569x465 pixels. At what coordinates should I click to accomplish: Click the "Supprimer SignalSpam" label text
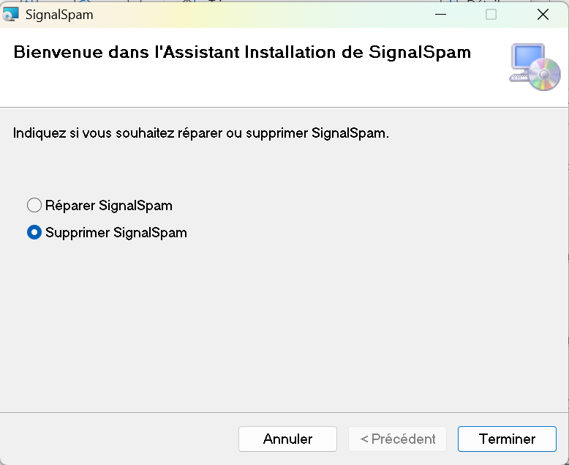tap(116, 233)
